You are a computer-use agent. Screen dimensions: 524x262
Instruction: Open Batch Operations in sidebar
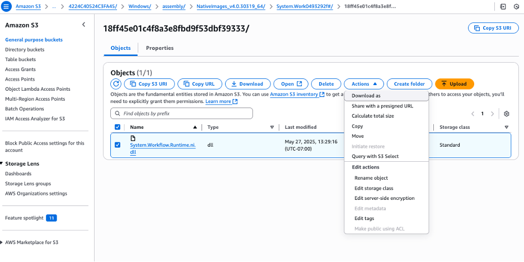(25, 109)
